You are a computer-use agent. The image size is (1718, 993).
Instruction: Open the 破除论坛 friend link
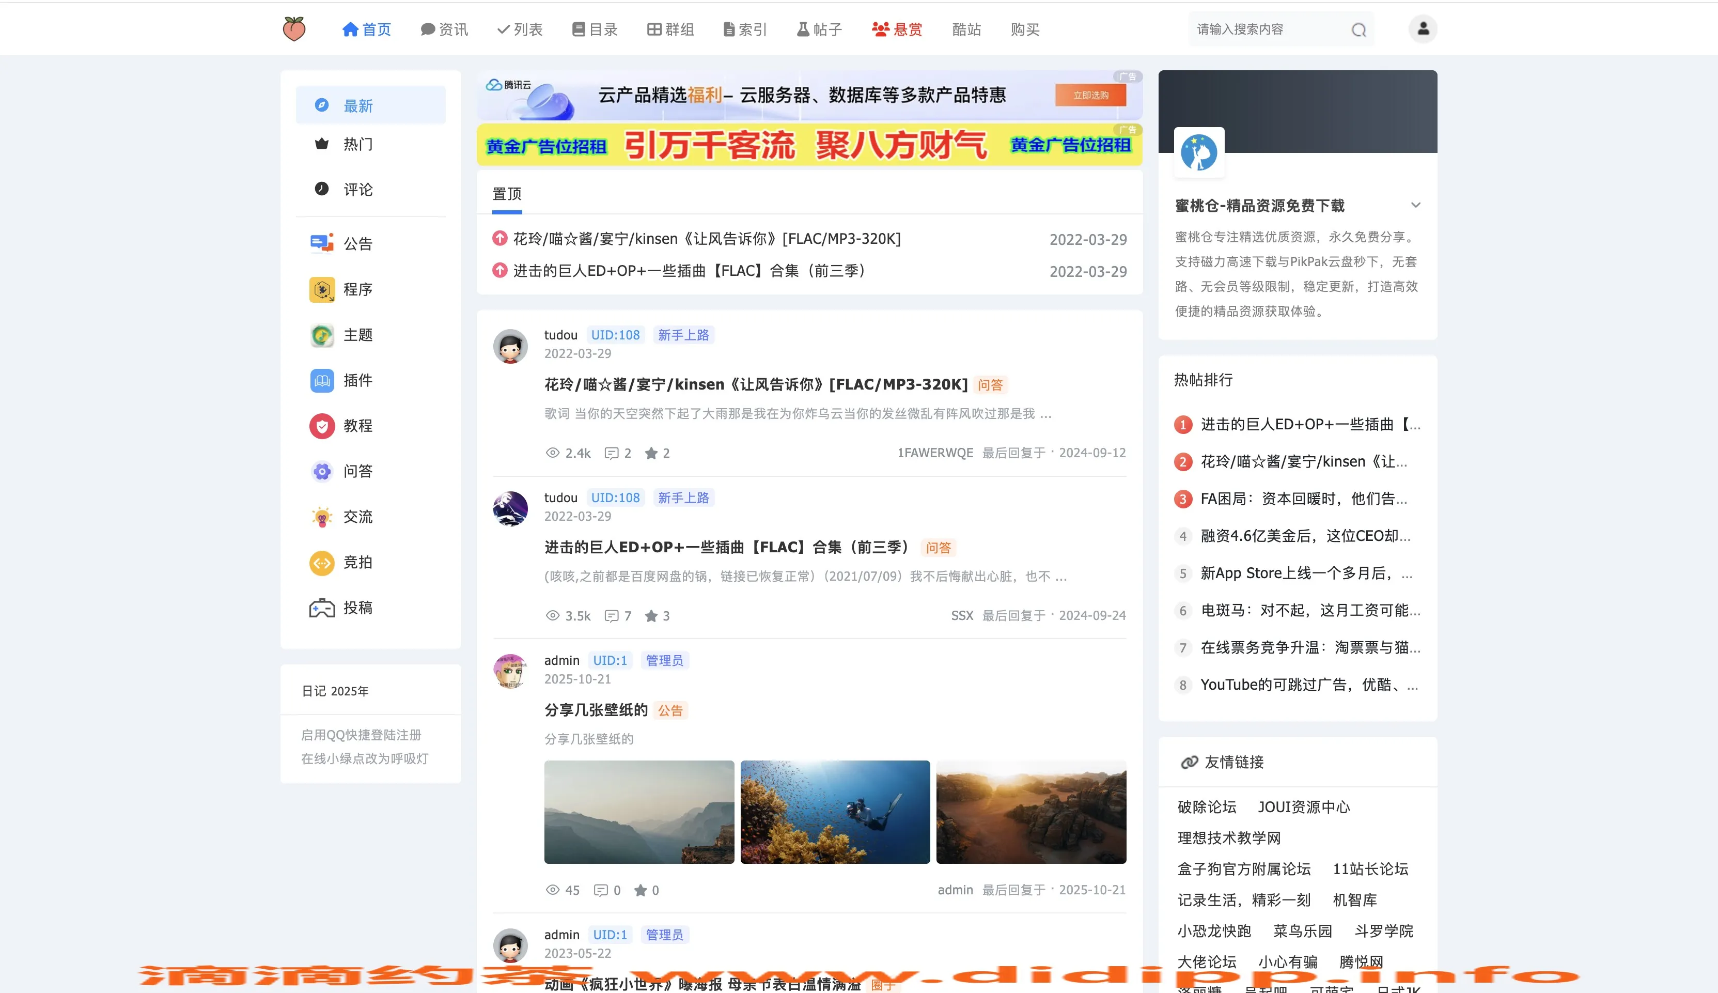click(x=1207, y=807)
